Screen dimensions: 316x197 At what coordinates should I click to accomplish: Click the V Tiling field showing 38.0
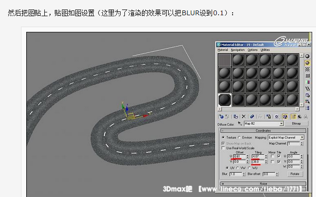258,162
